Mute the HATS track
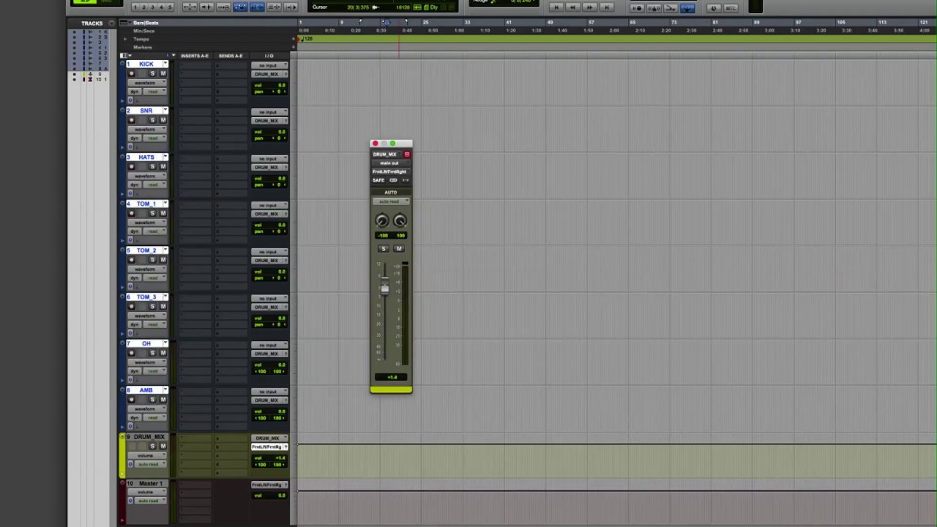This screenshot has height=527, width=937. coord(163,166)
